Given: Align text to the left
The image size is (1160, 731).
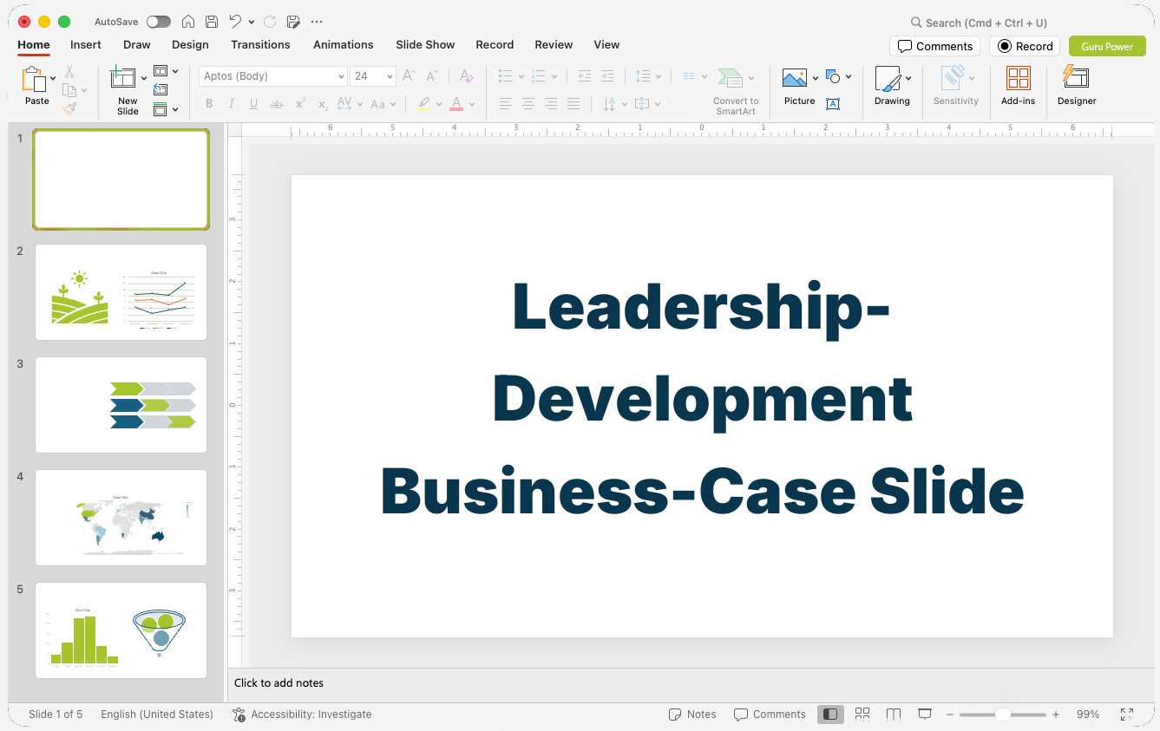Looking at the screenshot, I should click(x=506, y=104).
